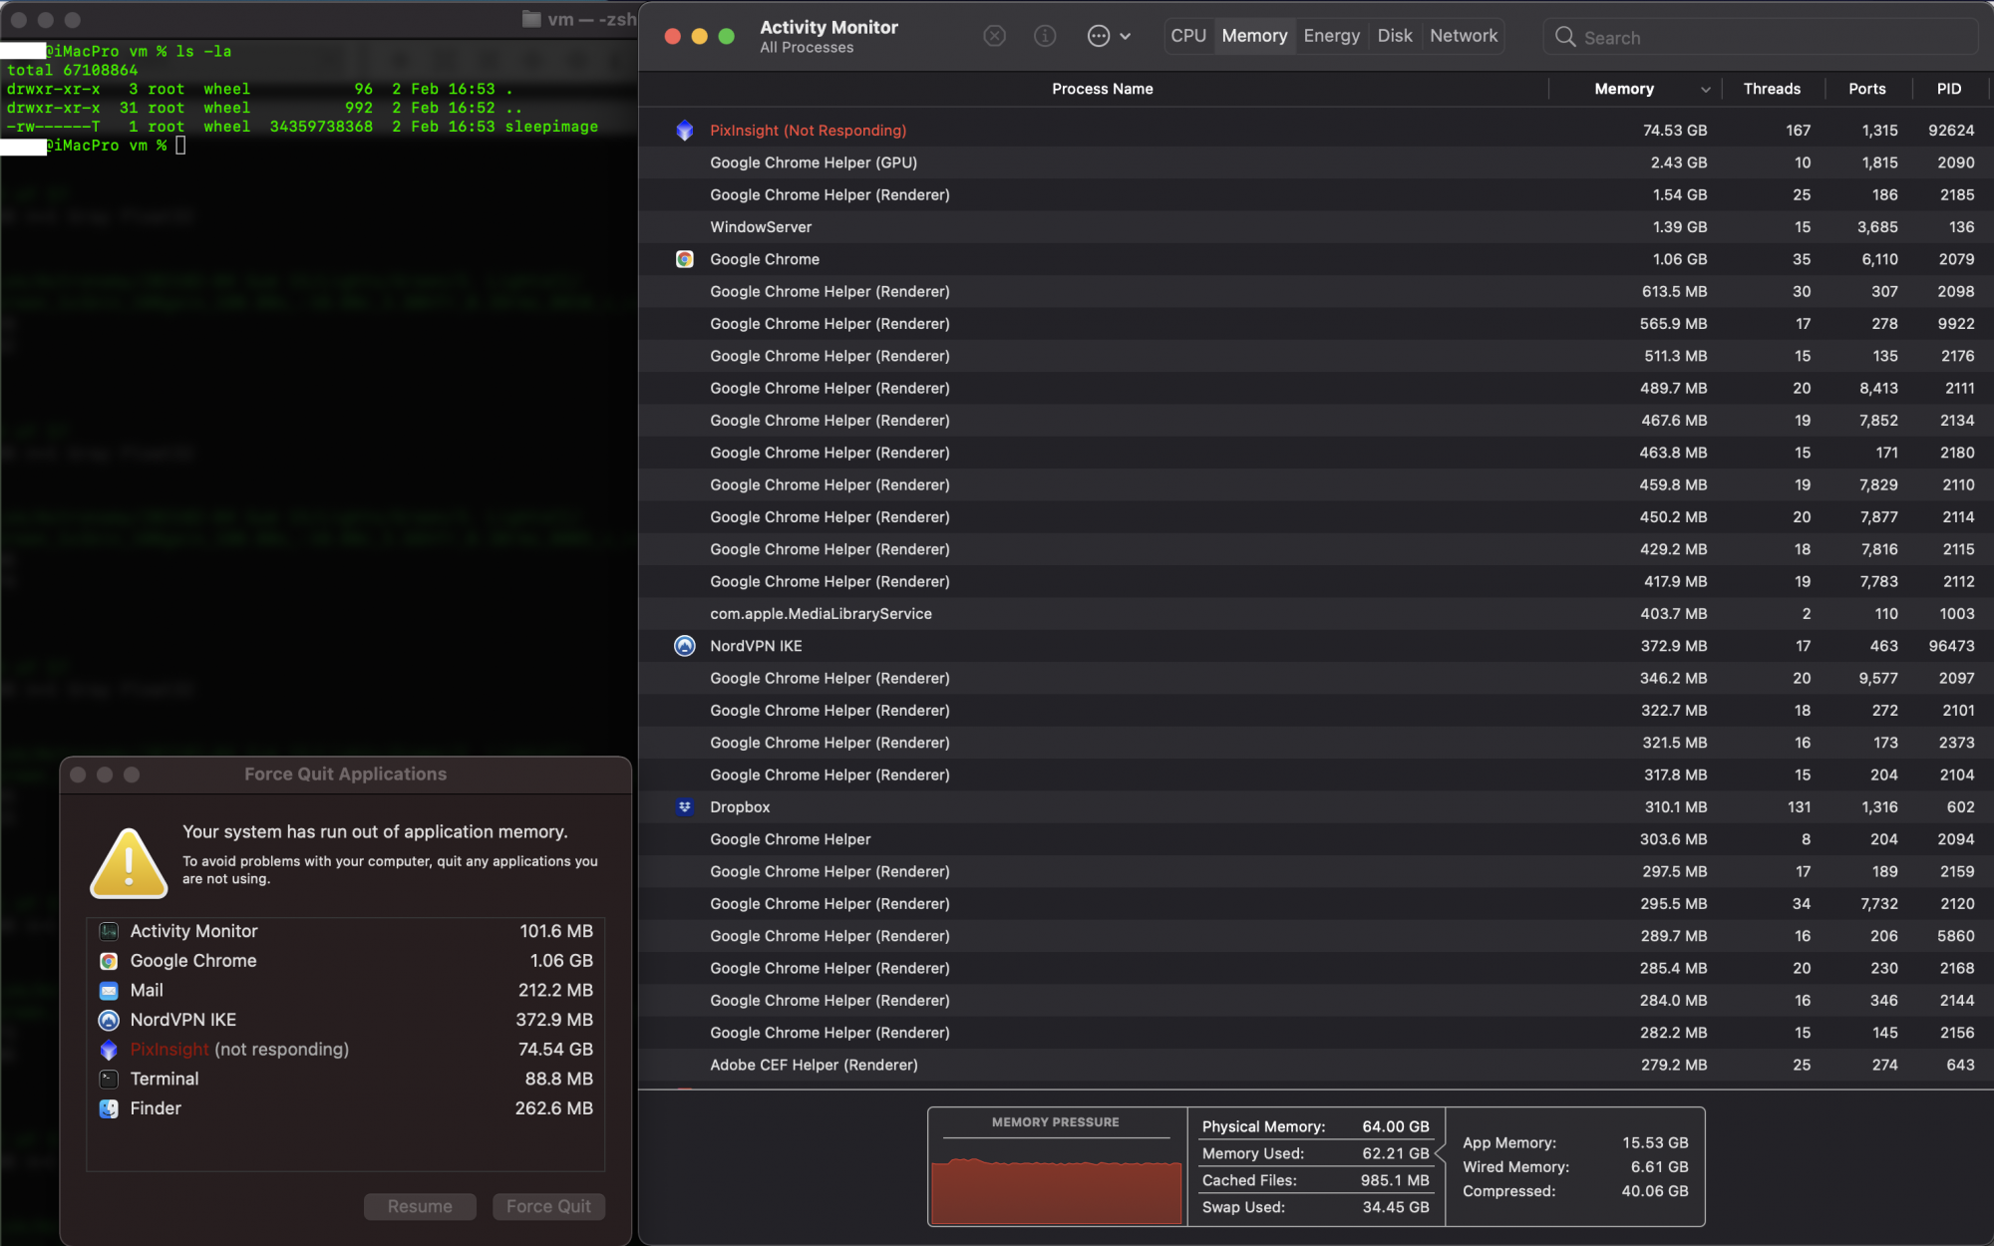Image resolution: width=1994 pixels, height=1246 pixels.
Task: Click NordVPN IKE icon in Force Quit list
Action: 109,1020
